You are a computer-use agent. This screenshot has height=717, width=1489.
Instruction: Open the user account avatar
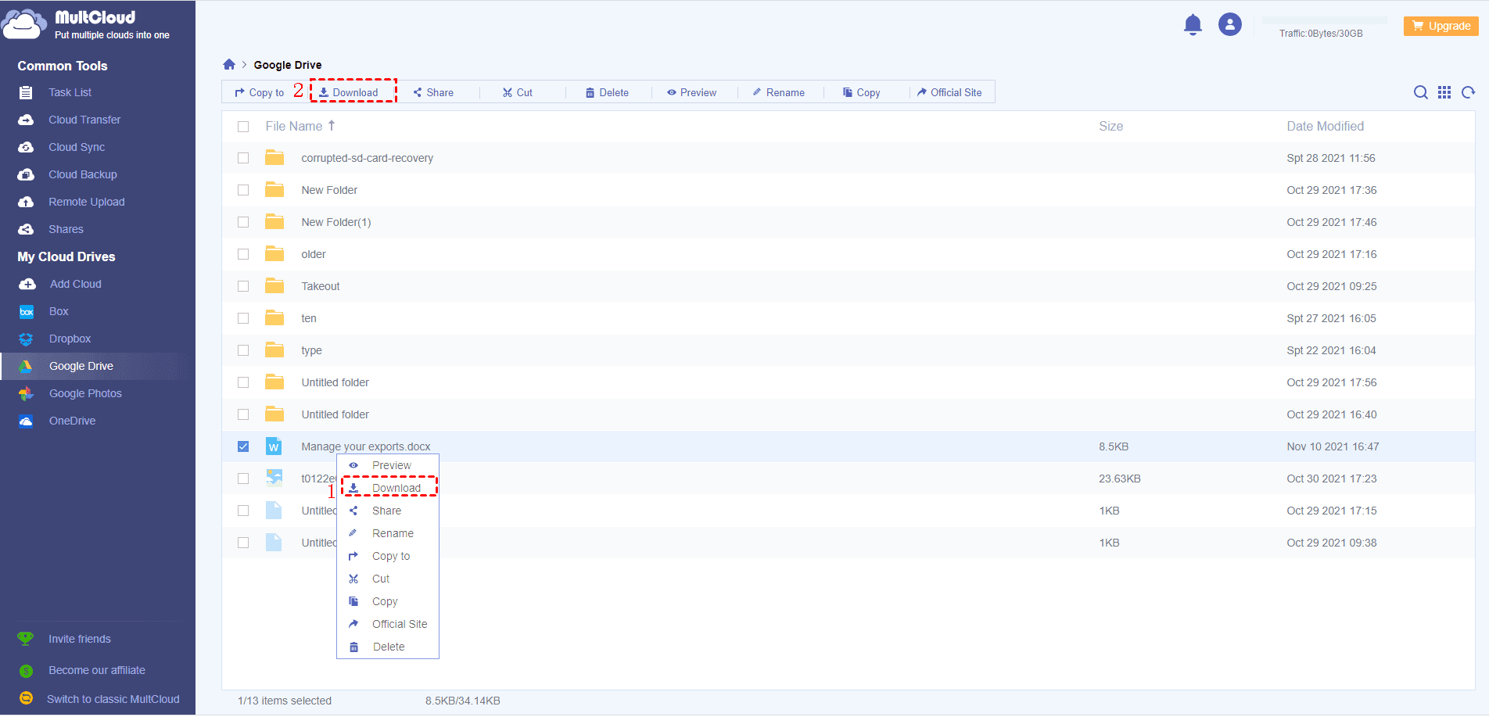pyautogui.click(x=1230, y=25)
